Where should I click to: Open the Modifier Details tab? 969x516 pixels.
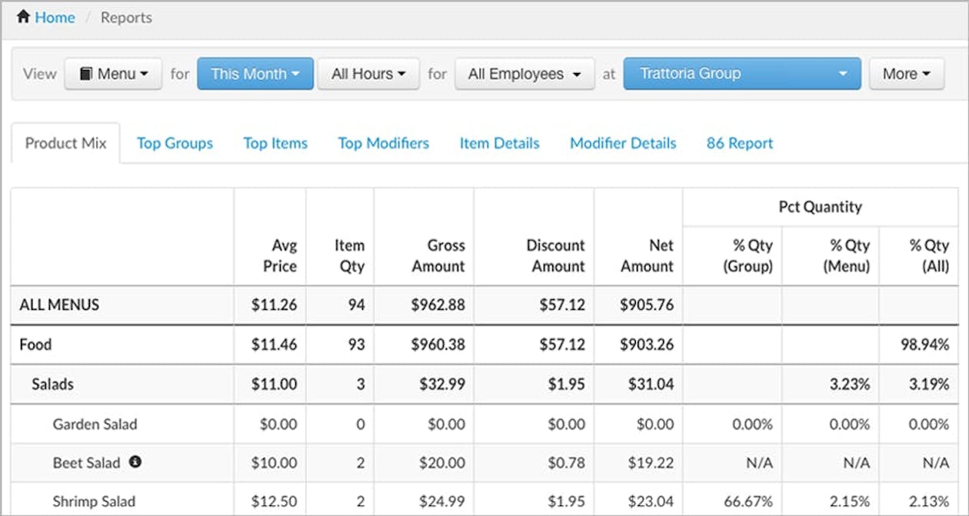[x=623, y=143]
